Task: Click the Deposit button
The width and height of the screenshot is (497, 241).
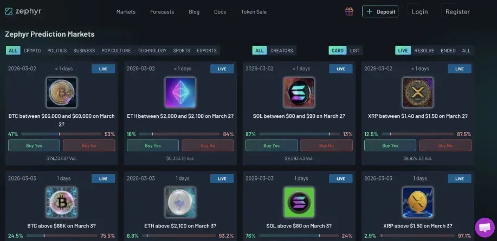Action: pos(380,12)
